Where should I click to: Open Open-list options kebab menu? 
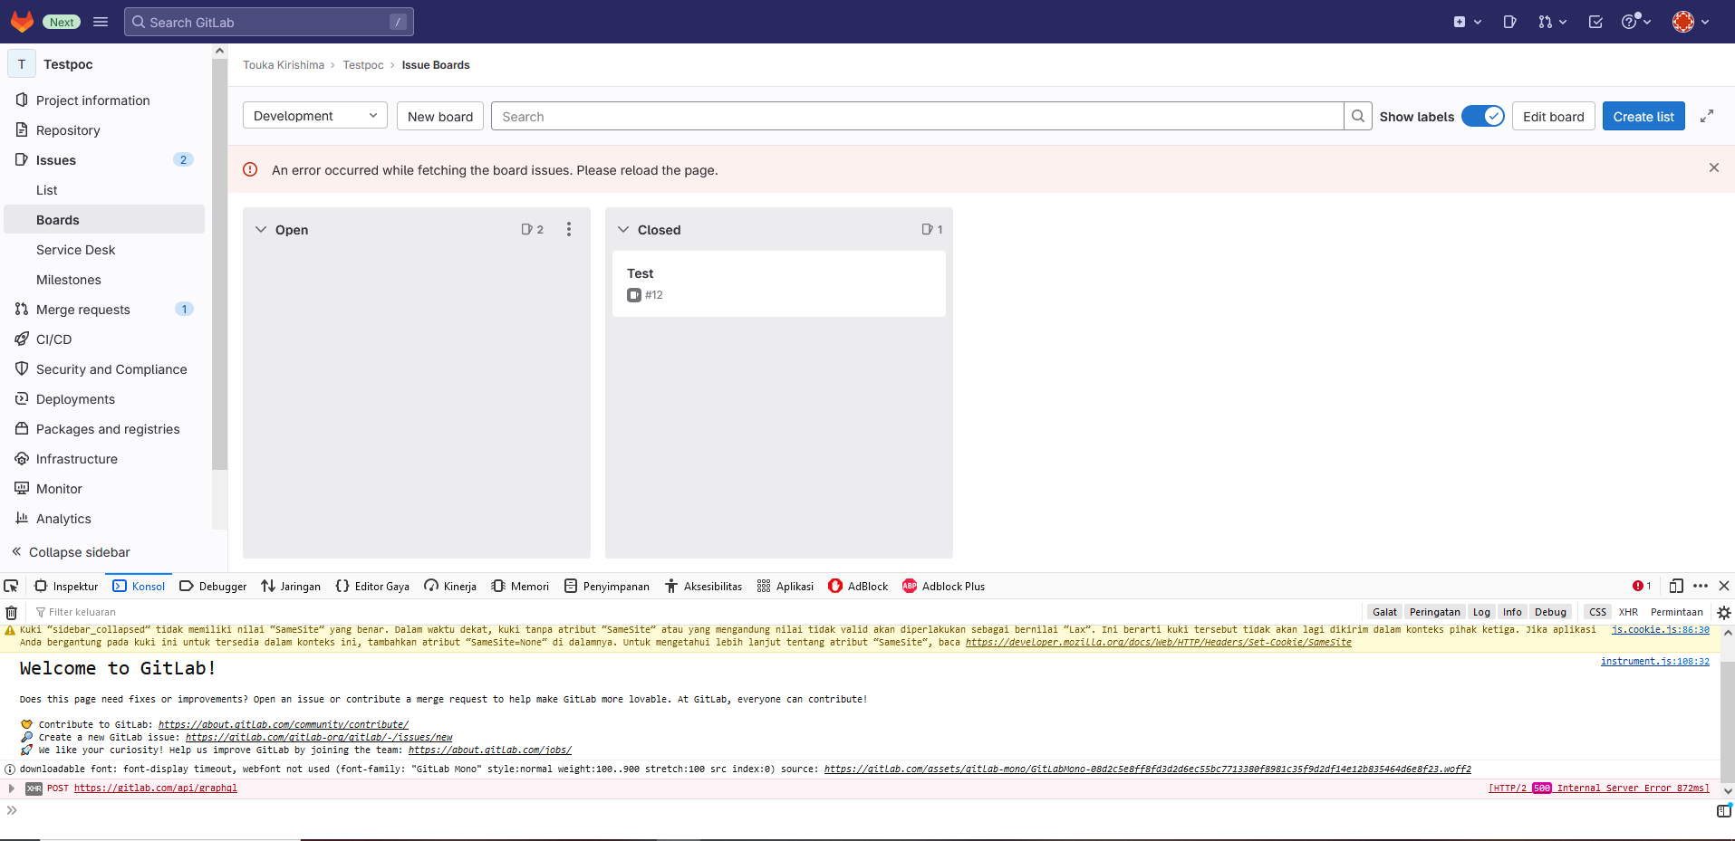coord(569,230)
